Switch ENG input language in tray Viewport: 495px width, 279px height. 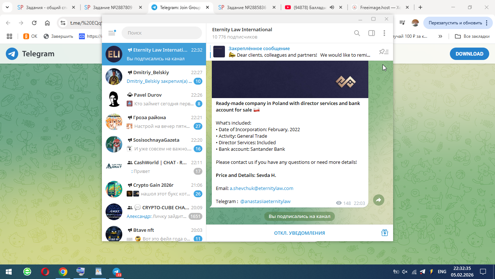click(442, 272)
